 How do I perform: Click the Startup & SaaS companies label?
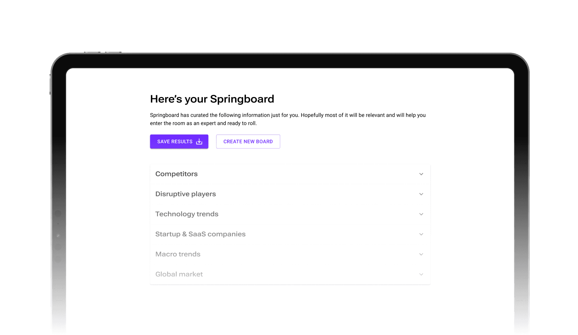coord(200,234)
